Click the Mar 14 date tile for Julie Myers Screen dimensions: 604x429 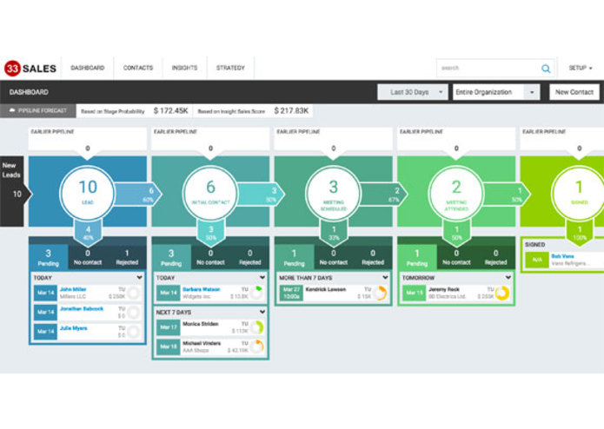pos(45,332)
